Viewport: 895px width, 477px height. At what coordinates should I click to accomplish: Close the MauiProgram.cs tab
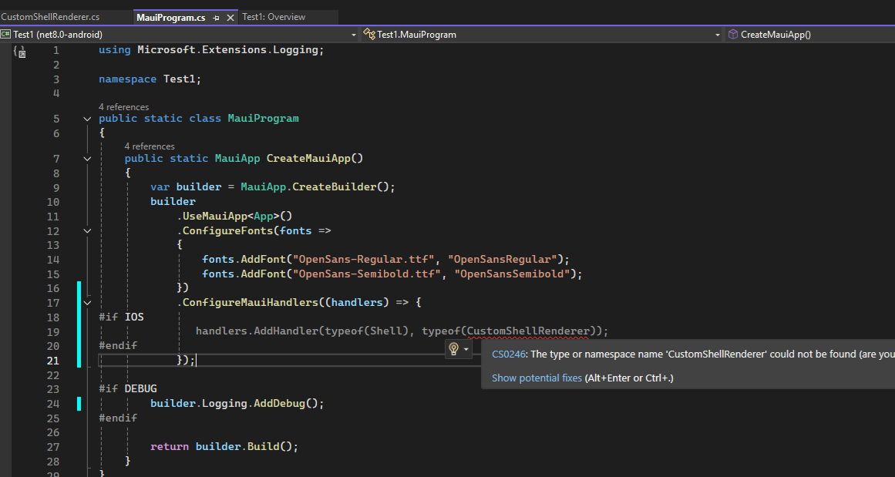click(230, 18)
